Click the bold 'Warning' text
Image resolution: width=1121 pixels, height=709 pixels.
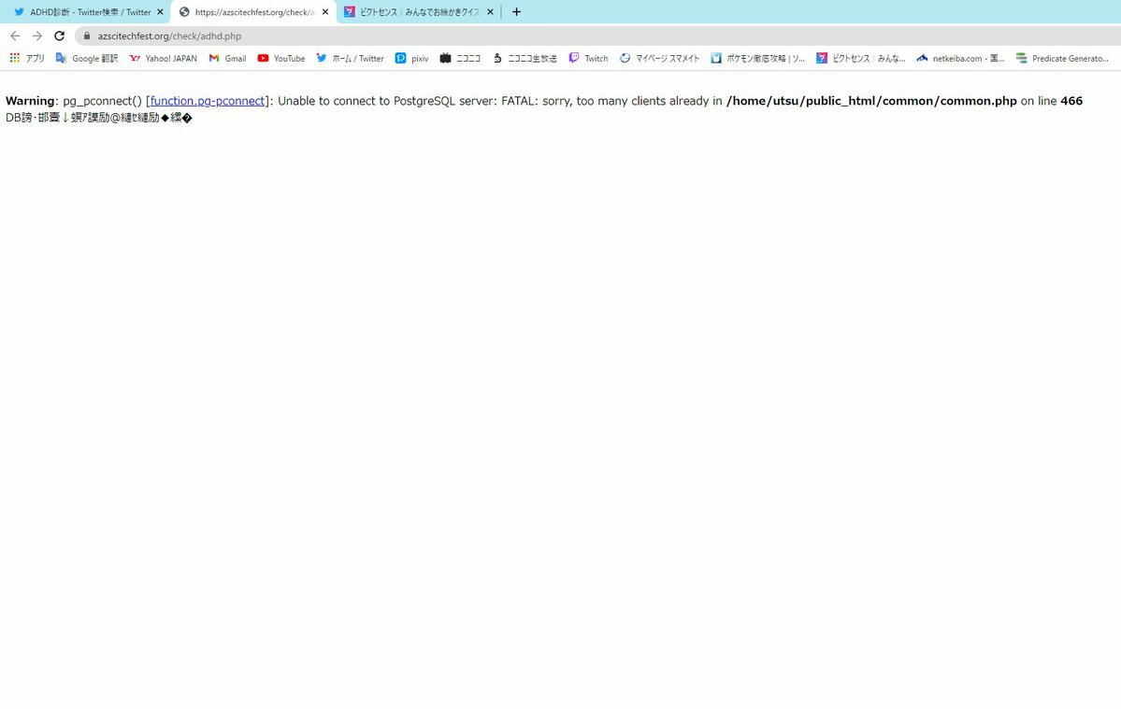pyautogui.click(x=30, y=102)
